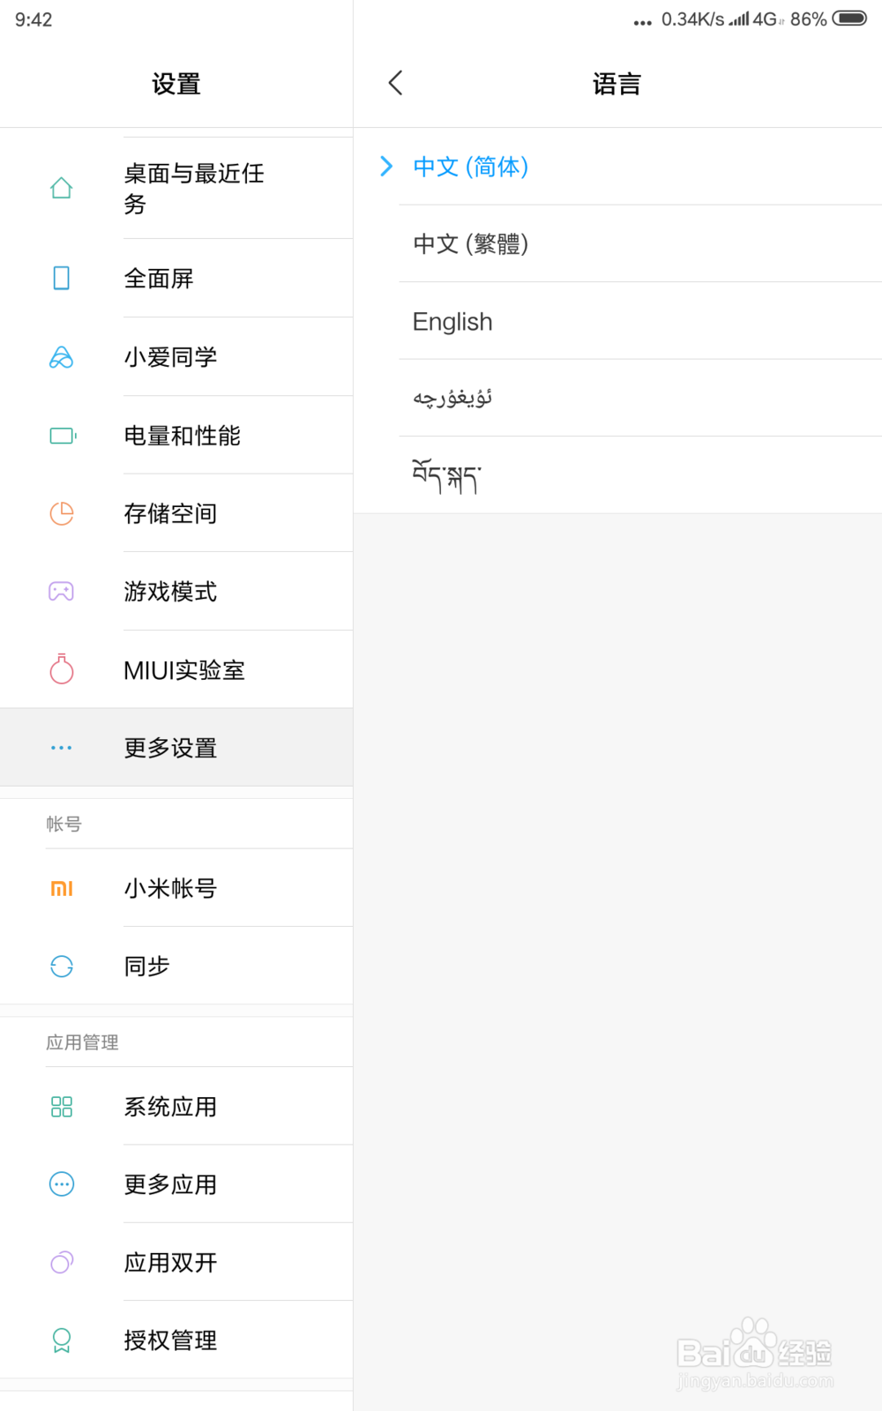Screen dimensions: 882x1411
Task: Tap the back arrow in language header
Action: pos(395,84)
